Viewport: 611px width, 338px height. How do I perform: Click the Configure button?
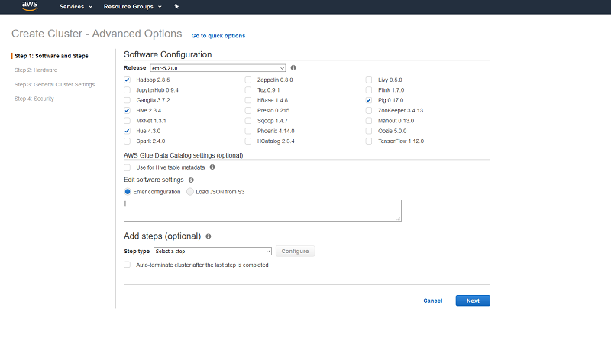tap(295, 252)
